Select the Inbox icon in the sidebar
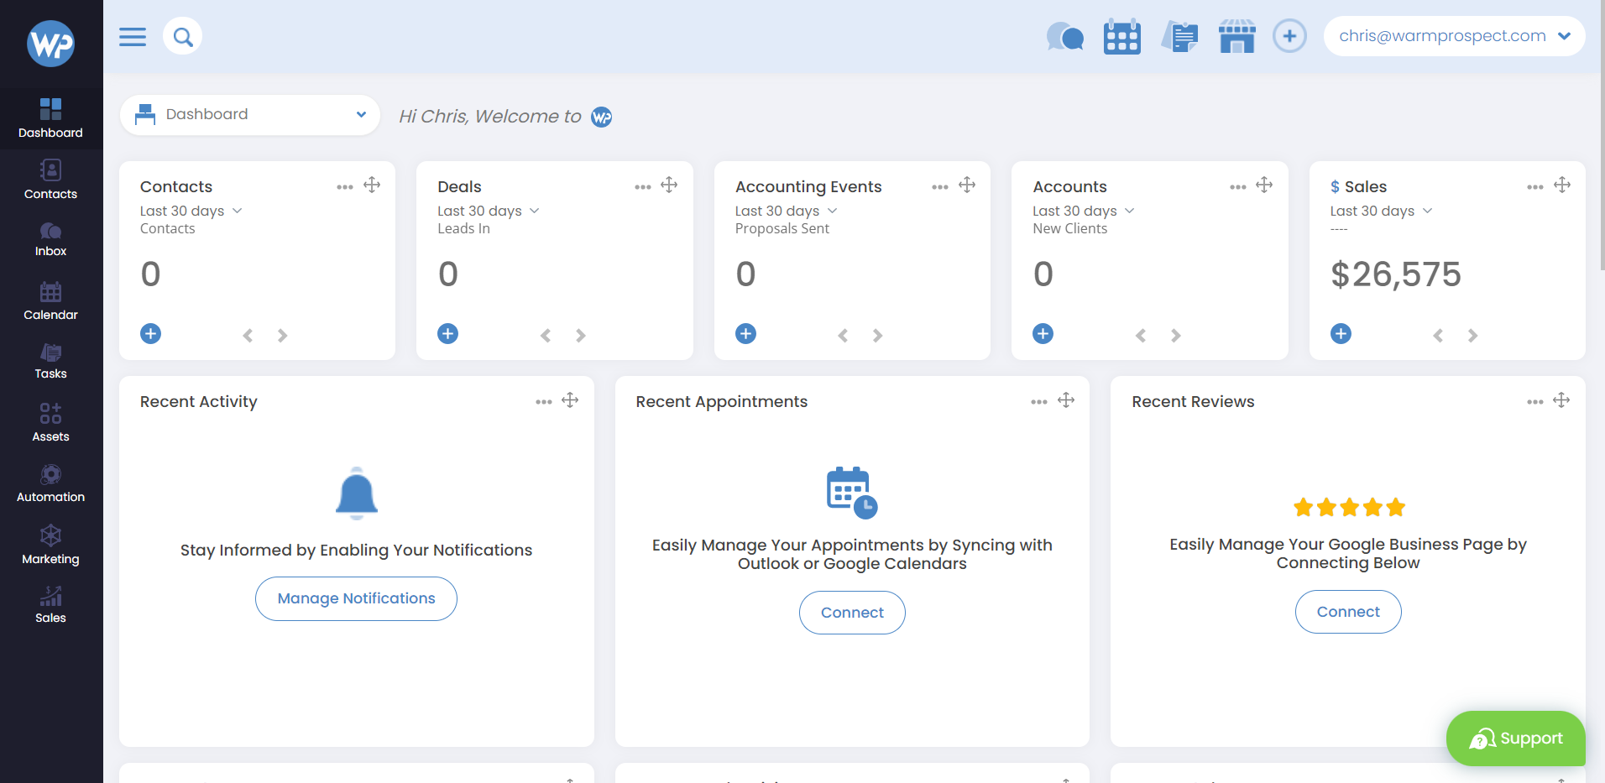Viewport: 1605px width, 783px height. point(50,240)
